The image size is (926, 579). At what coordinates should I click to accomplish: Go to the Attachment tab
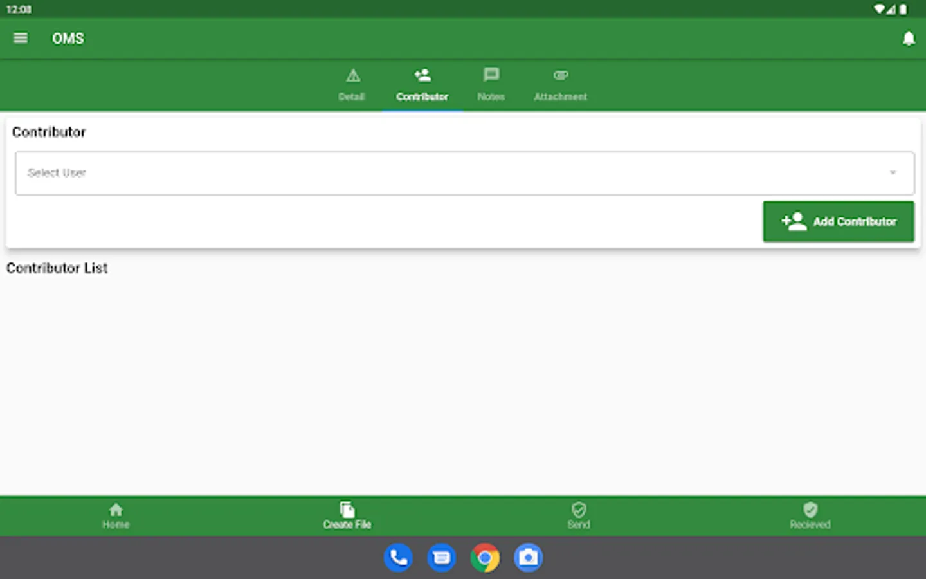(560, 85)
